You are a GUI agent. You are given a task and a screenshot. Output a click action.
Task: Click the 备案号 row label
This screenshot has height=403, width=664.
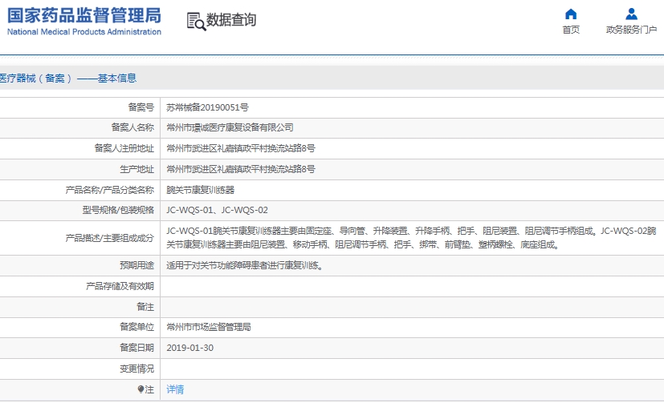pos(141,107)
